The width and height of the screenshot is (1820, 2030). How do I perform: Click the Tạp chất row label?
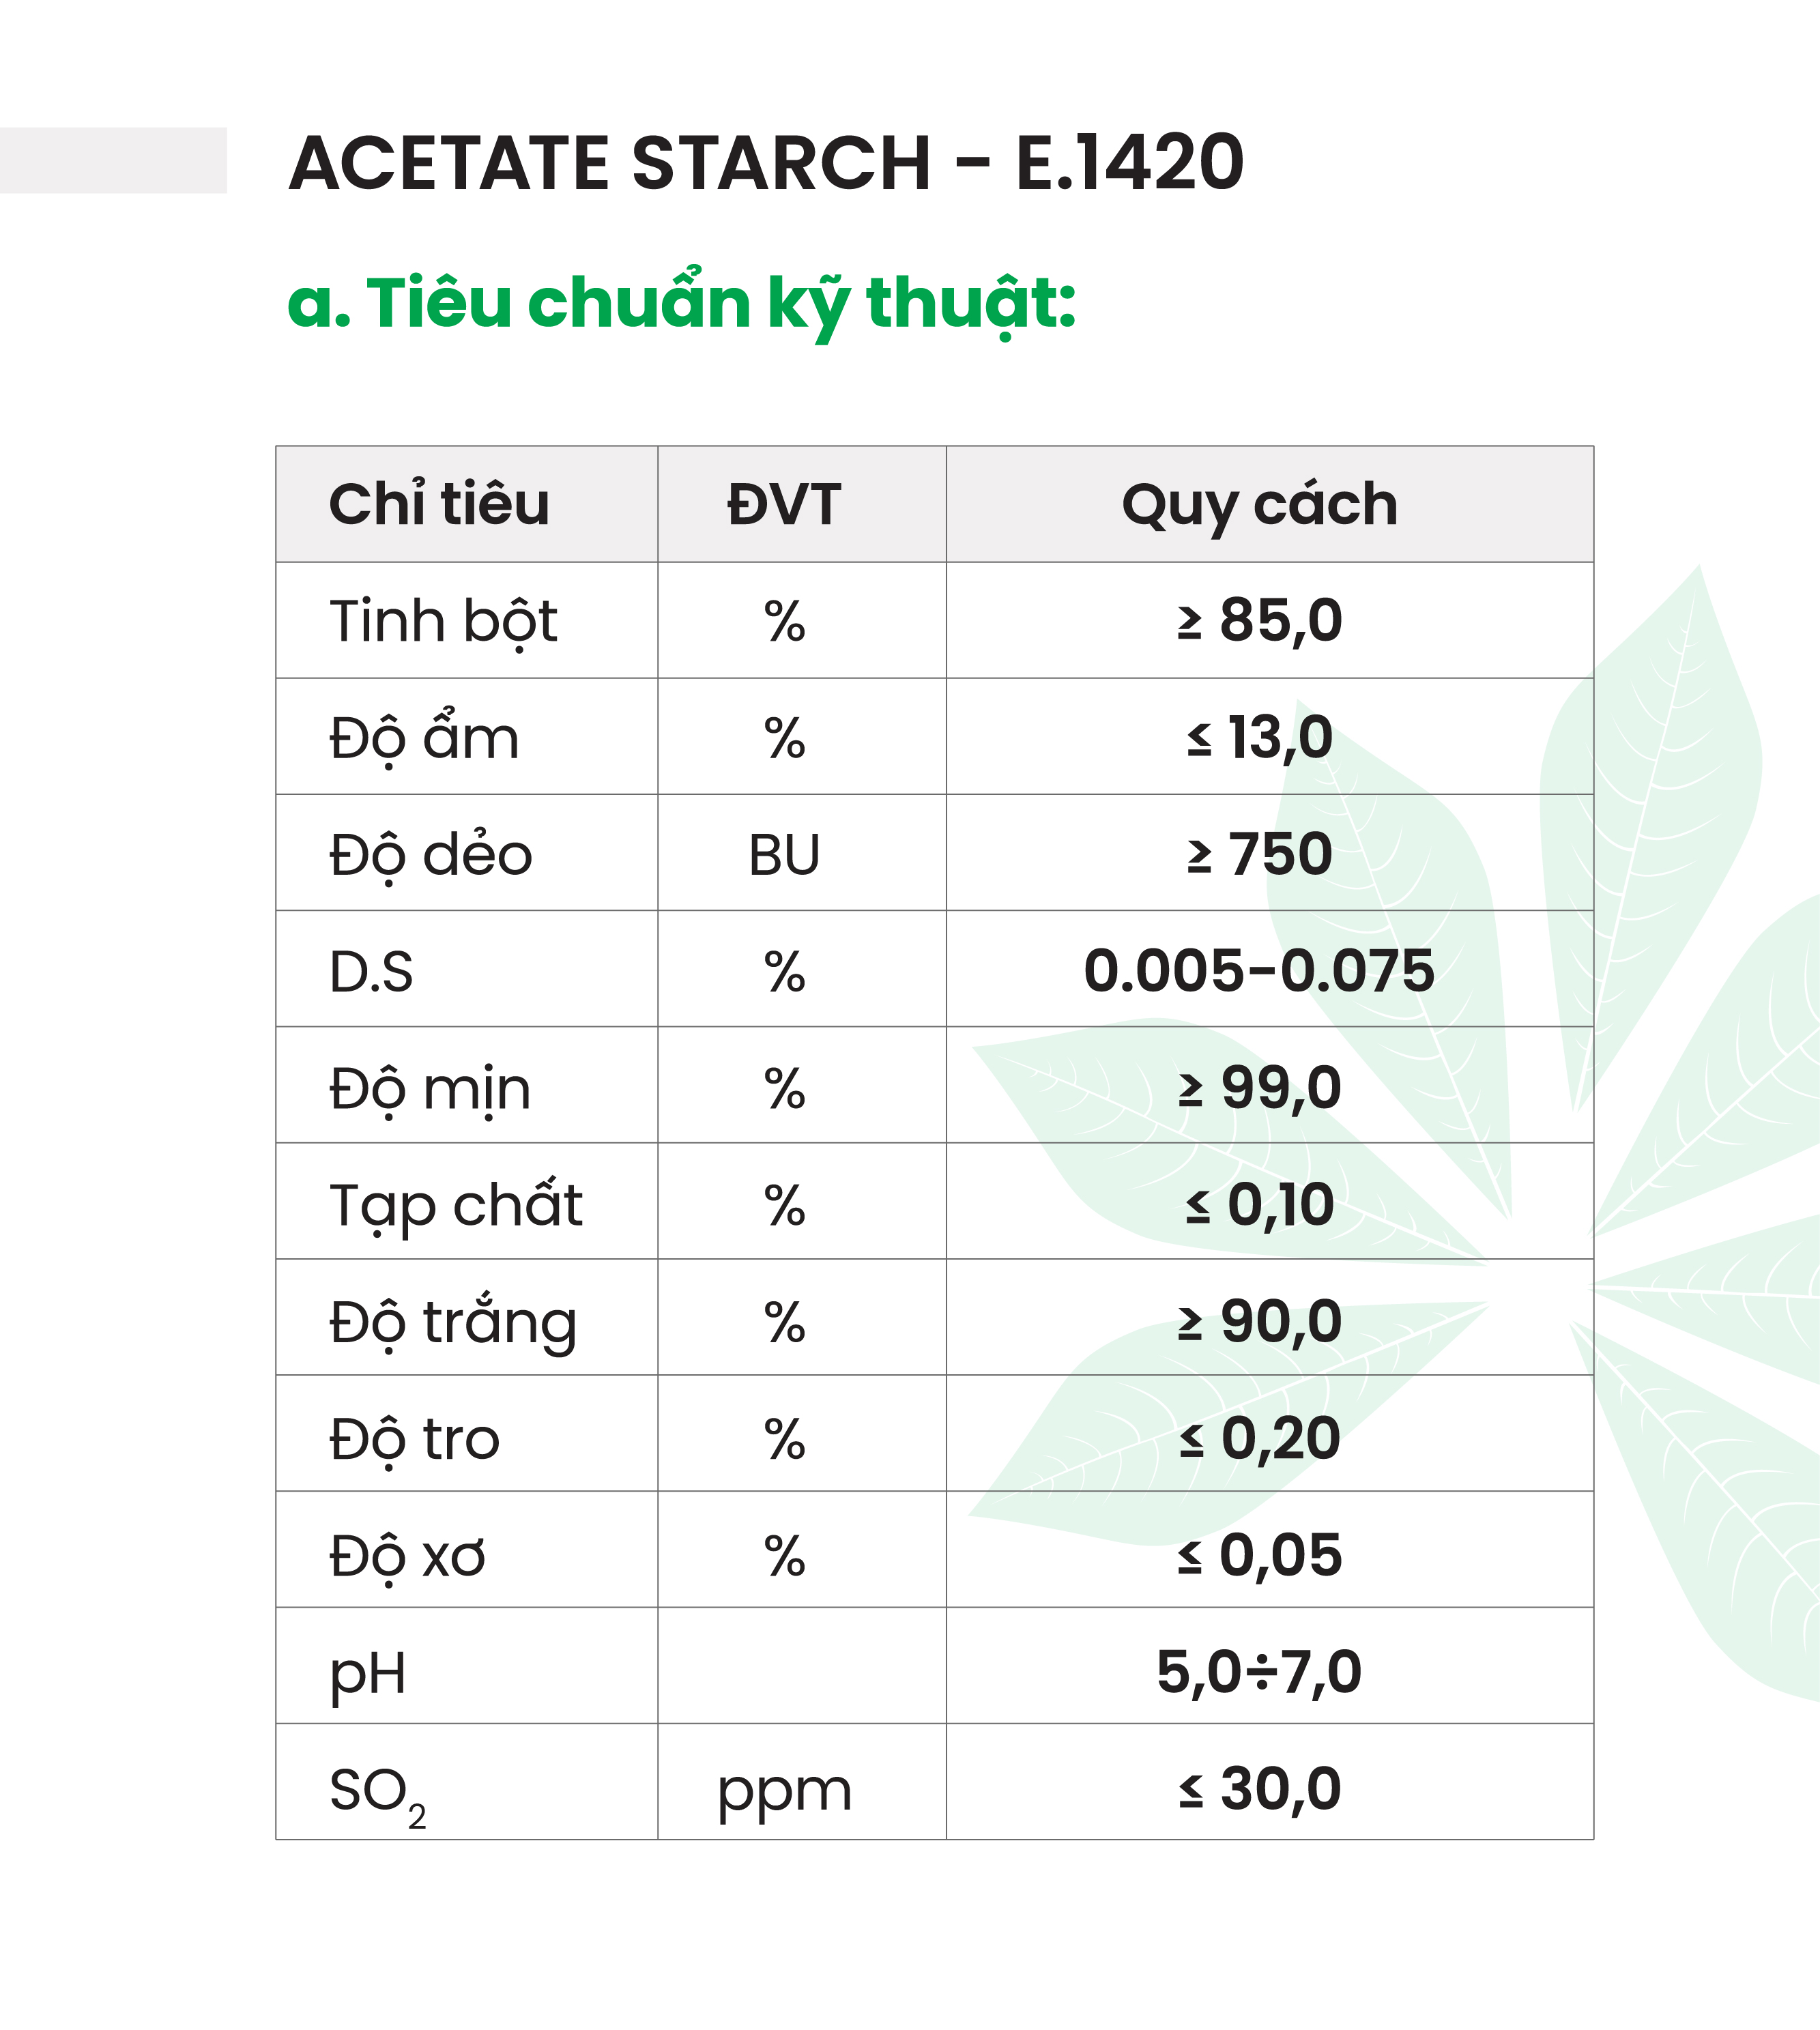[x=456, y=1204]
